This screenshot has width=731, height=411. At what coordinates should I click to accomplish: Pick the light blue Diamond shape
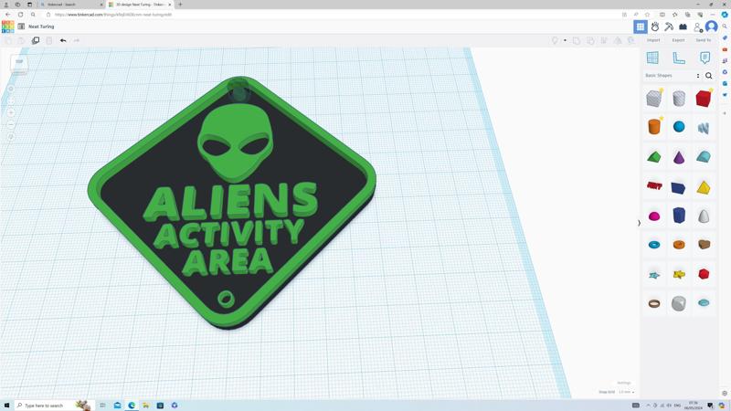704,303
